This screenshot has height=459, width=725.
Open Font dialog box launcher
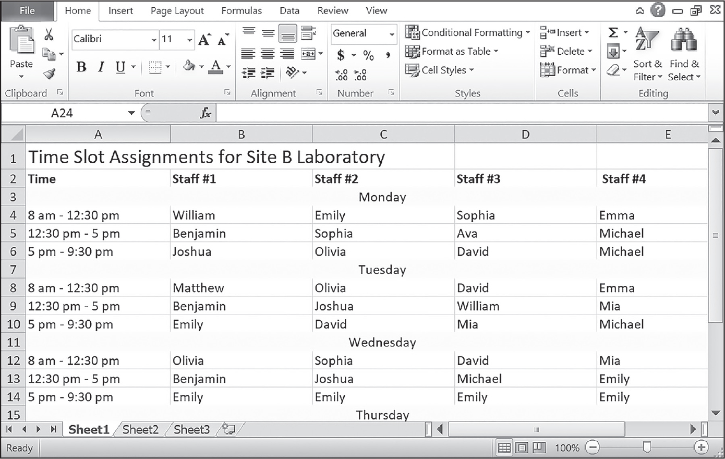227,92
